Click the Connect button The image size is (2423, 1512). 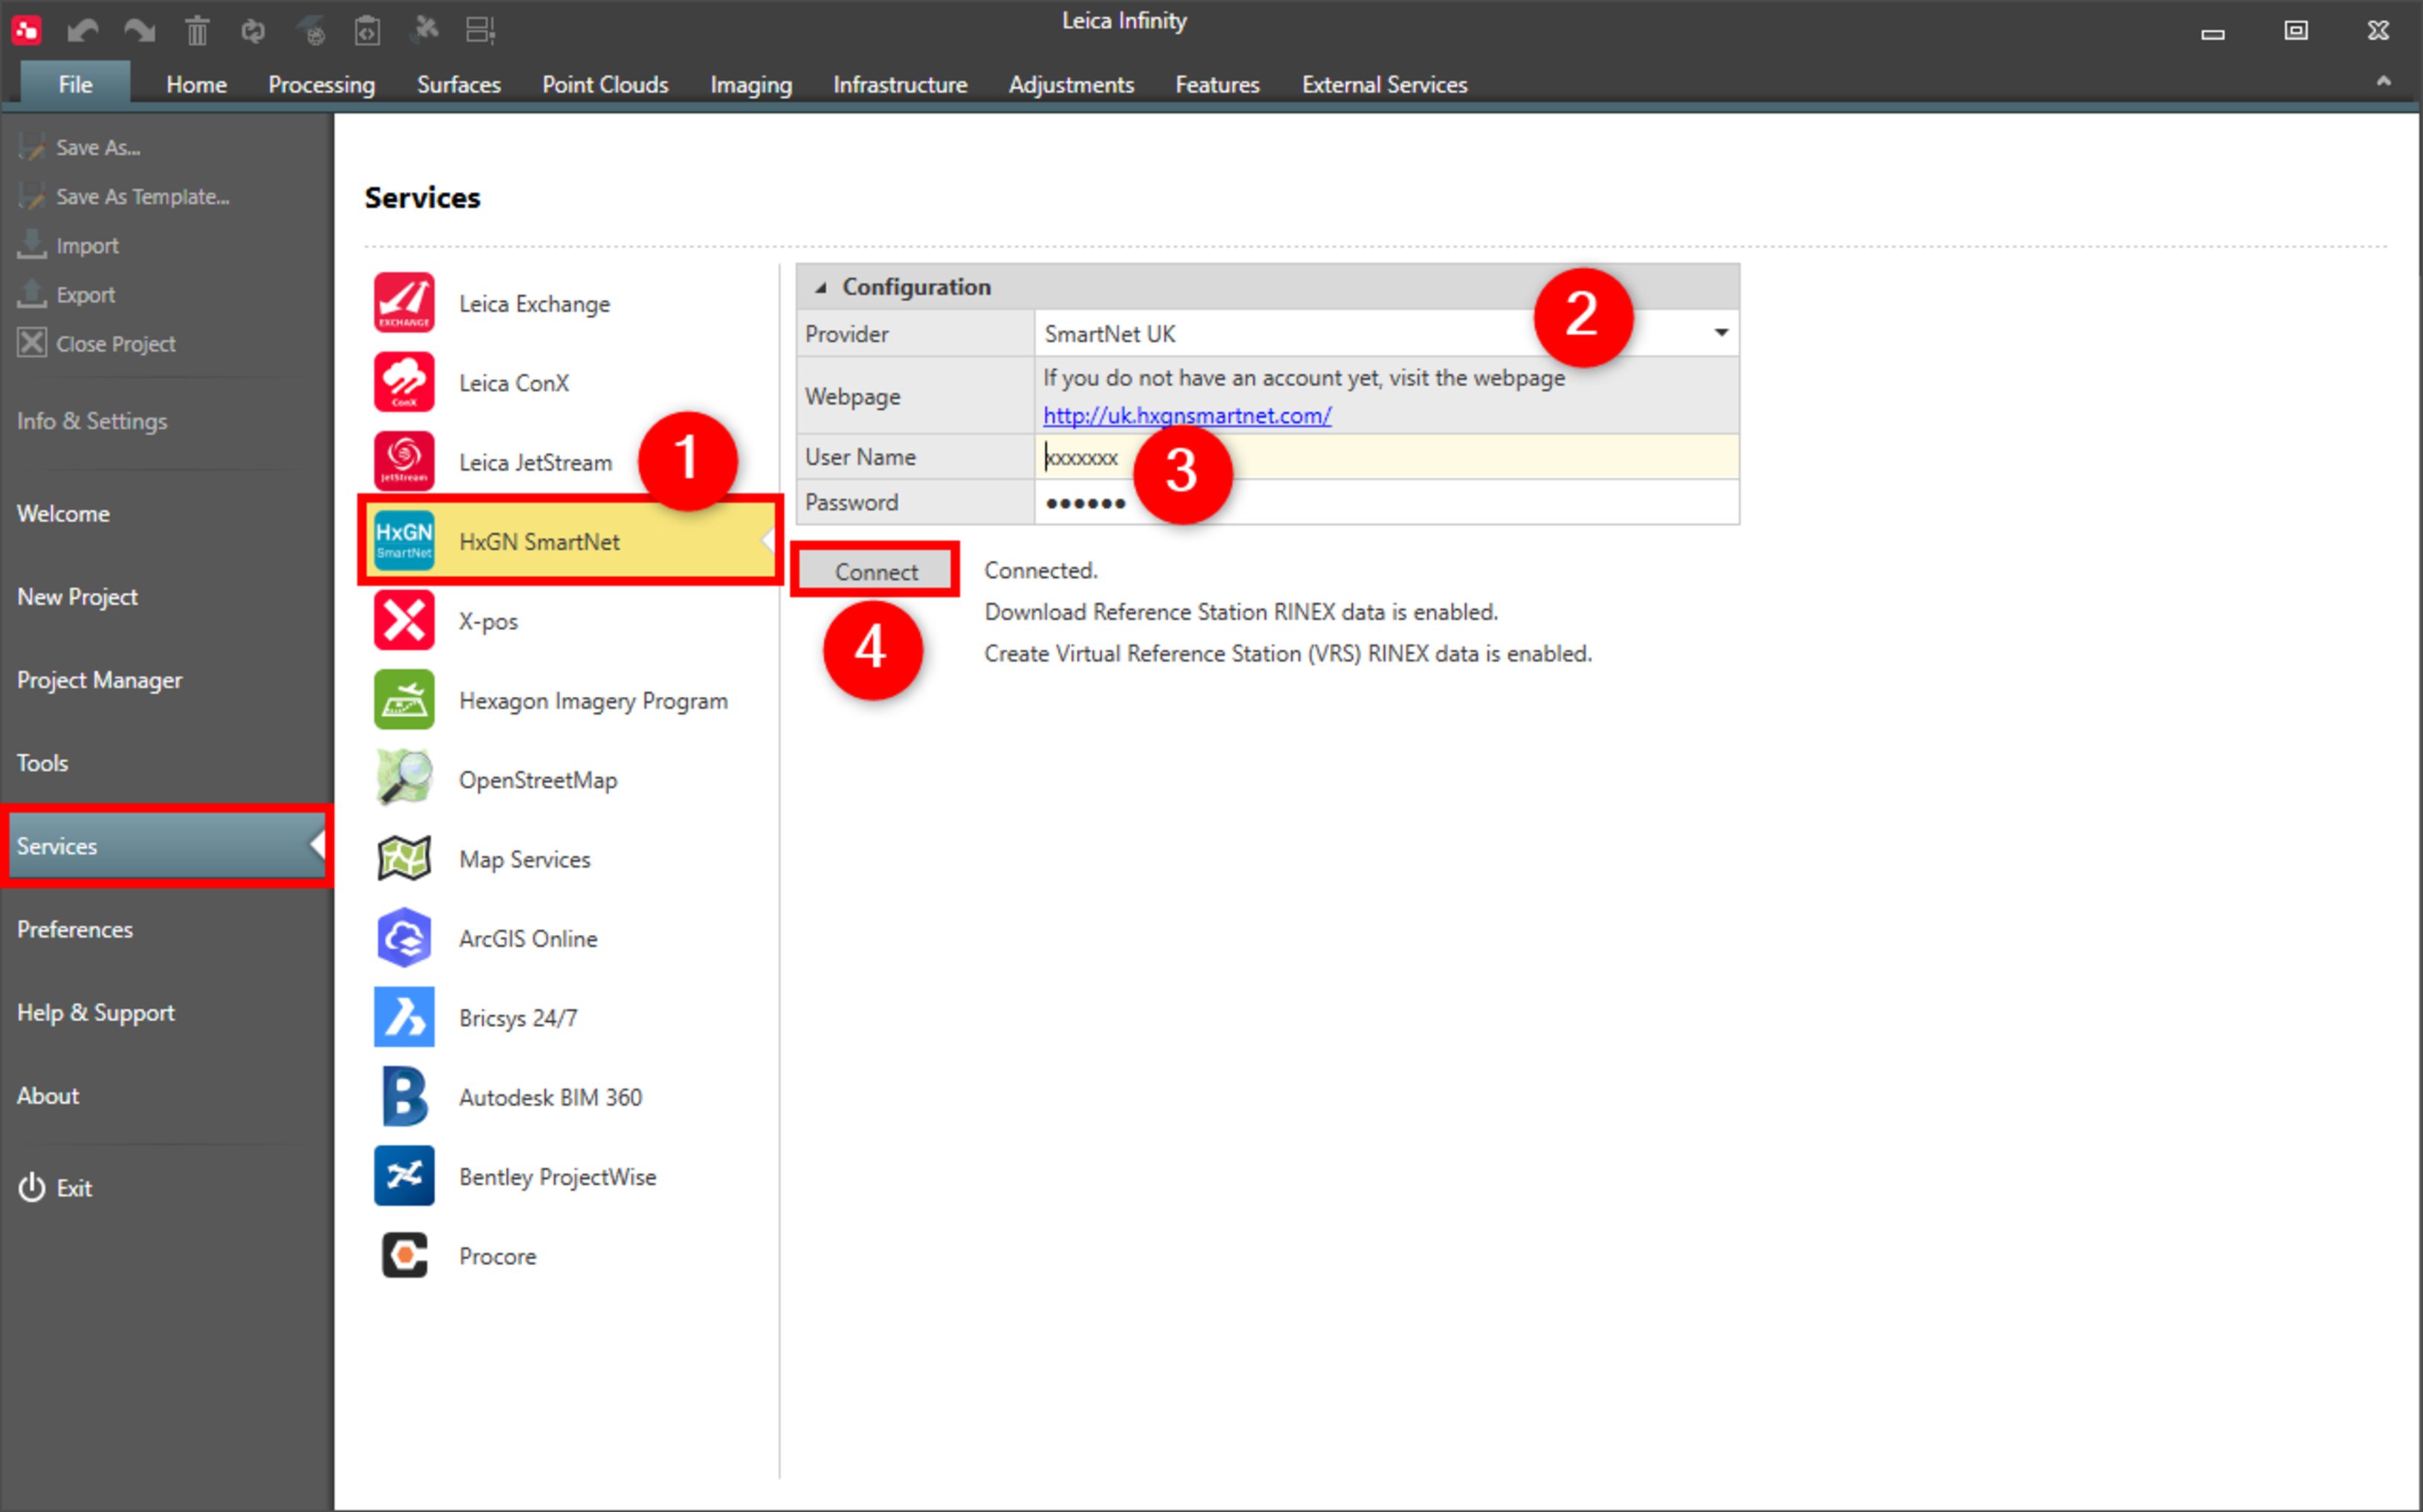[876, 571]
